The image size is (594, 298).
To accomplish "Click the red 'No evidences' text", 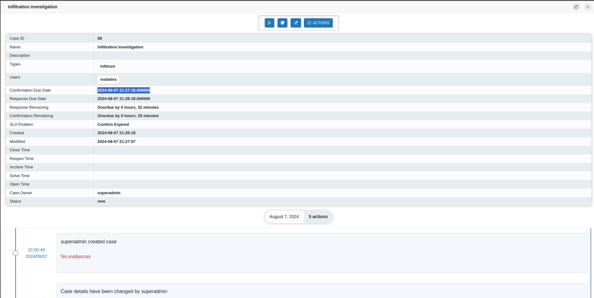I will coord(76,256).
